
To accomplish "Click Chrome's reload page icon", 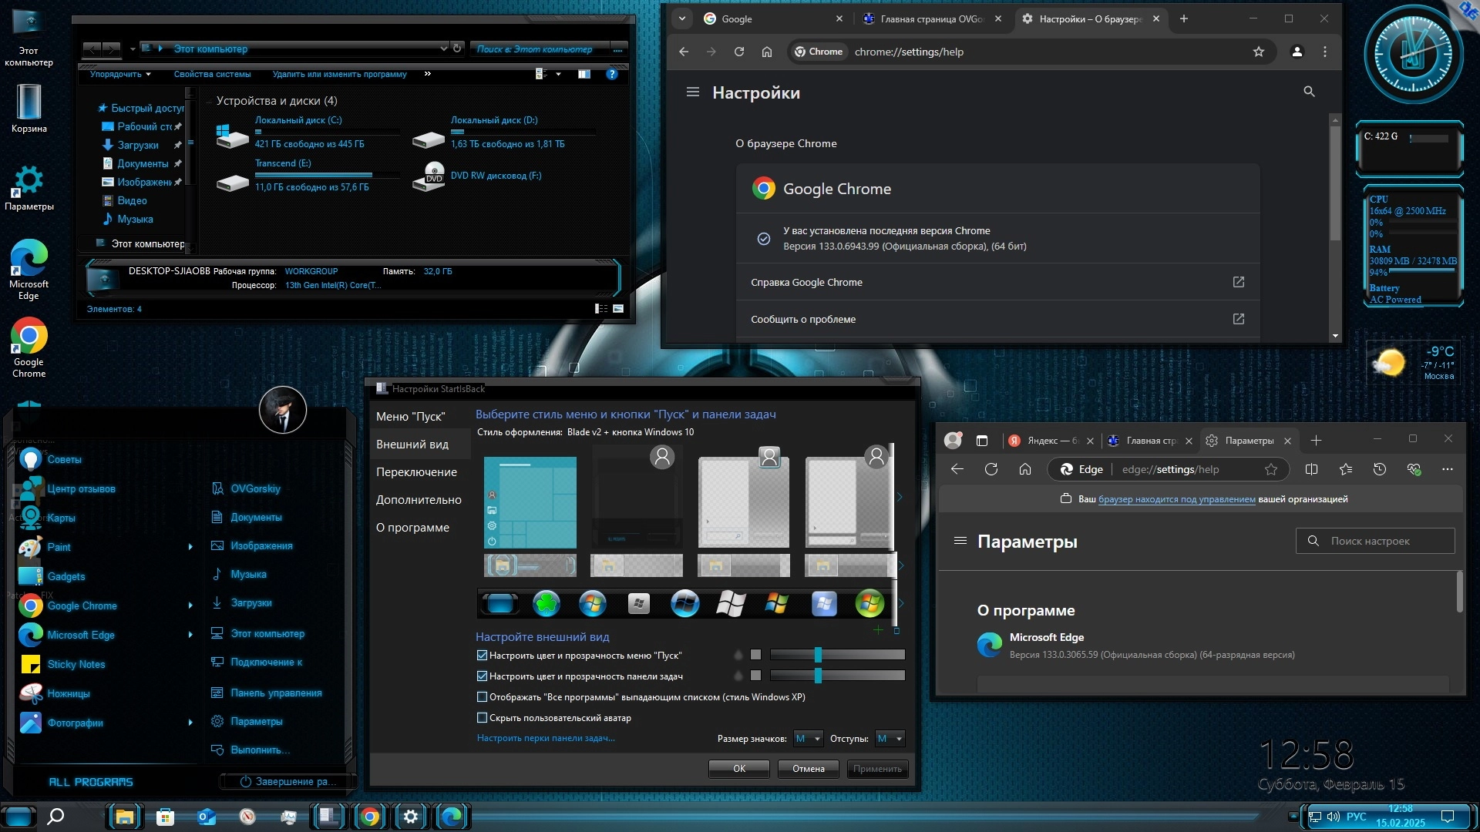I will [738, 52].
